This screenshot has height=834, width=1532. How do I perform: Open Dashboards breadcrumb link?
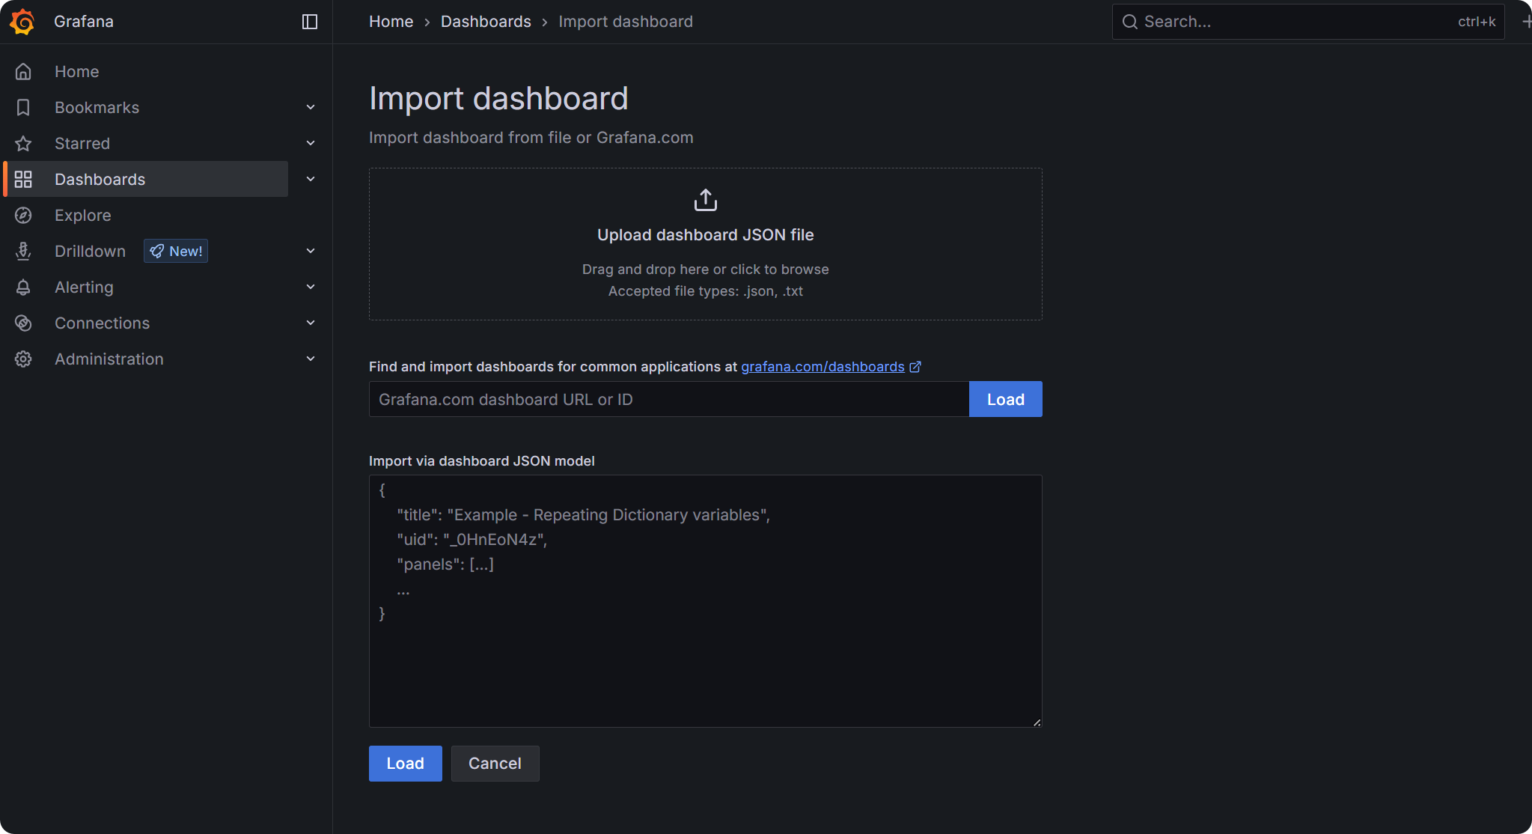point(486,22)
